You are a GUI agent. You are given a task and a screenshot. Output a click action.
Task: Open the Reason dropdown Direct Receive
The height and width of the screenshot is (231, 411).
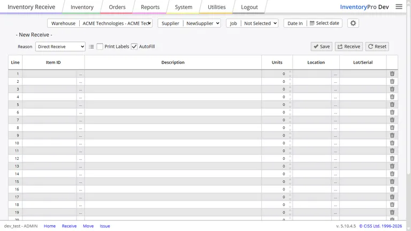point(60,47)
